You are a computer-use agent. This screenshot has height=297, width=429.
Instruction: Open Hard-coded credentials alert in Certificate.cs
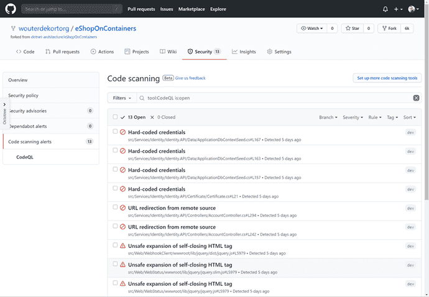157,190
